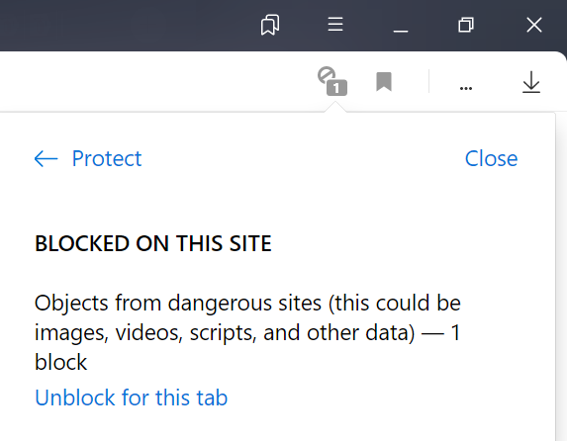This screenshot has width=567, height=441.
Task: Close the blocked content popup
Action: coord(491,158)
